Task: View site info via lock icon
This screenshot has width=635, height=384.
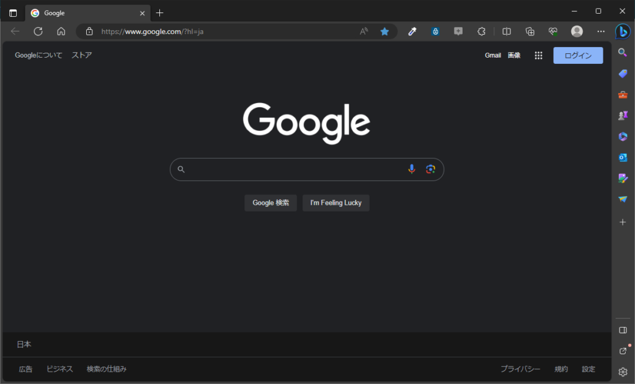Action: (89, 31)
